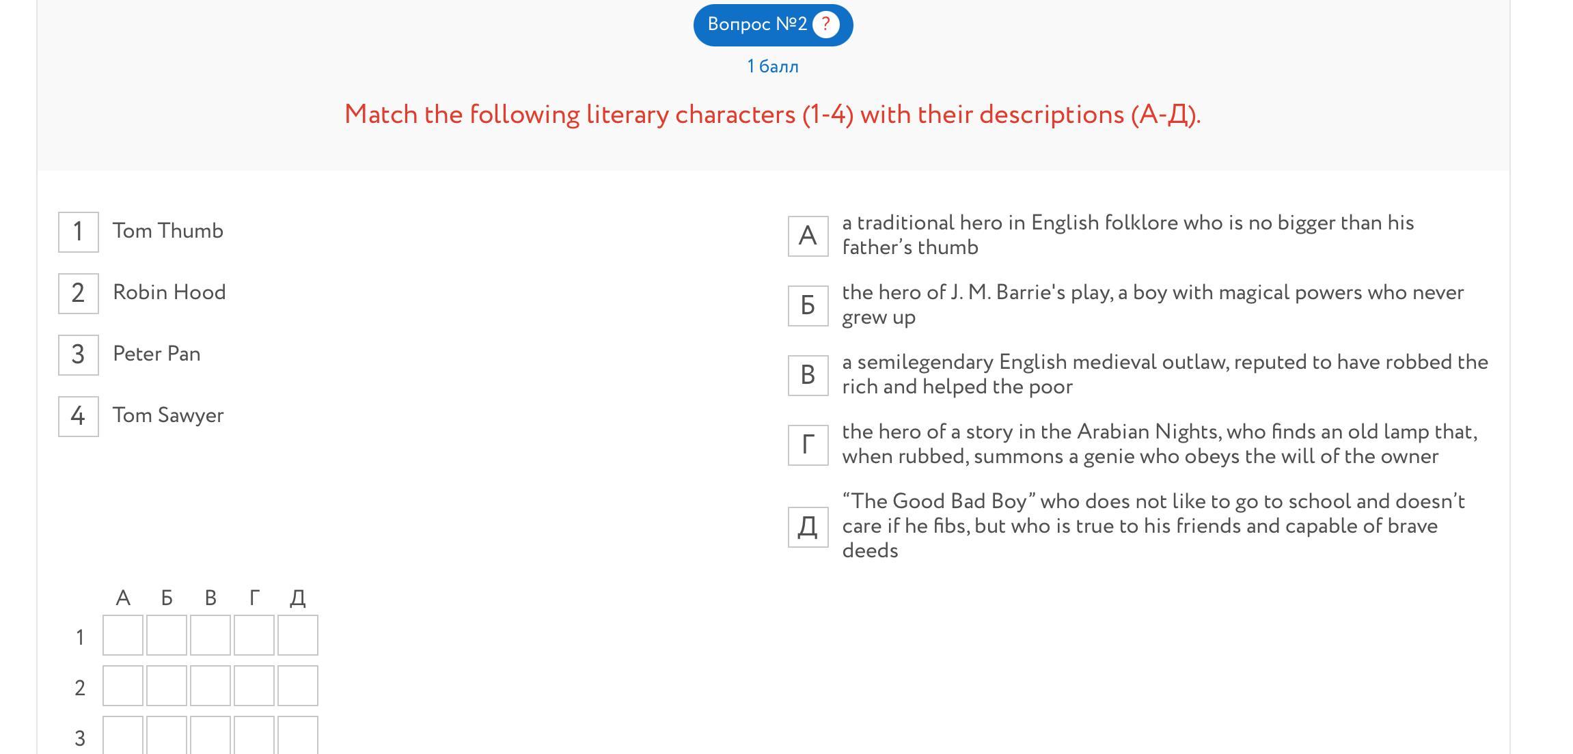Click letter box А for thumb-sized hero

[808, 236]
